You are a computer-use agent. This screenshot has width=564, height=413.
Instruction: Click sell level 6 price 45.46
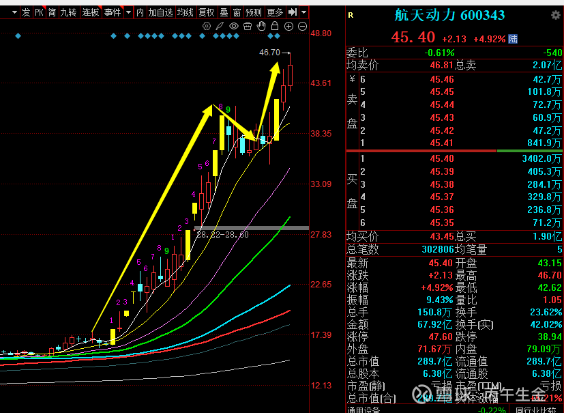pyautogui.click(x=442, y=79)
